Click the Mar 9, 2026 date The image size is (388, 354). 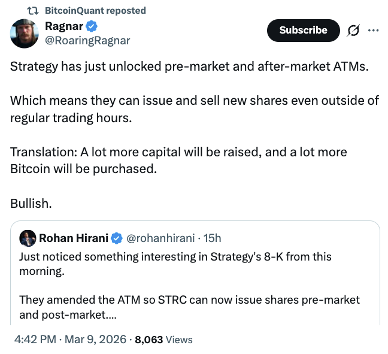(95, 340)
